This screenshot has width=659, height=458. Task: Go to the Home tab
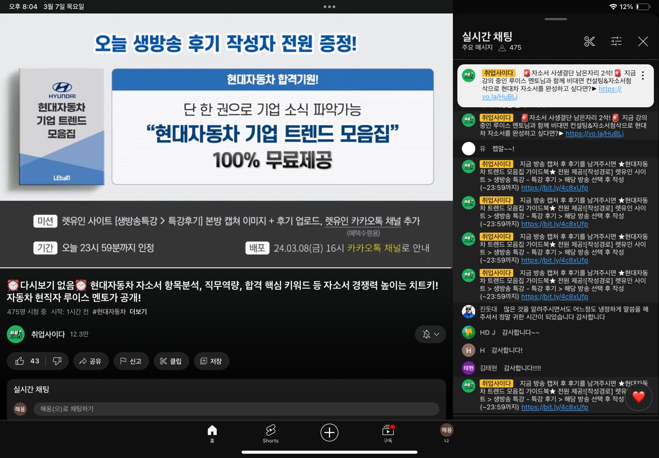pos(212,433)
